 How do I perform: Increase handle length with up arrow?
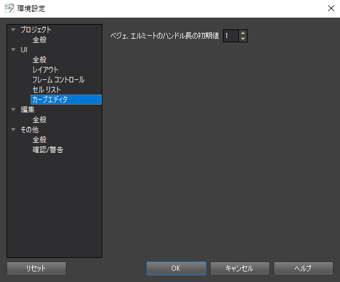(x=243, y=33)
